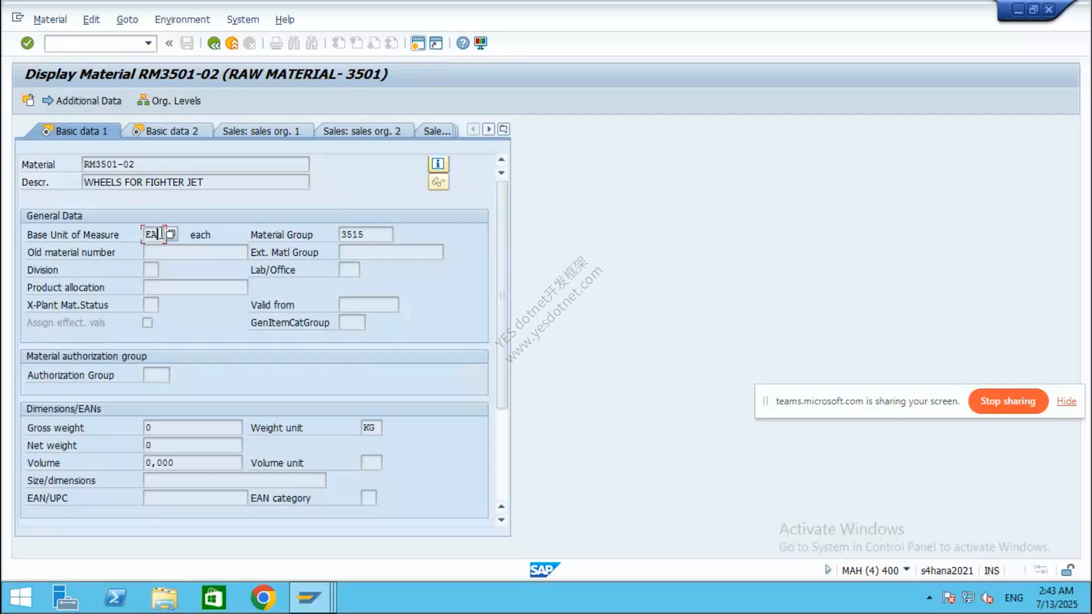Click the material information 'i' icon
Screen dimensions: 1092x614
click(438, 164)
